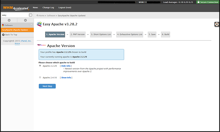
Task: Select the Apache 2.2.29 radio button
Action: click(x=40, y=66)
